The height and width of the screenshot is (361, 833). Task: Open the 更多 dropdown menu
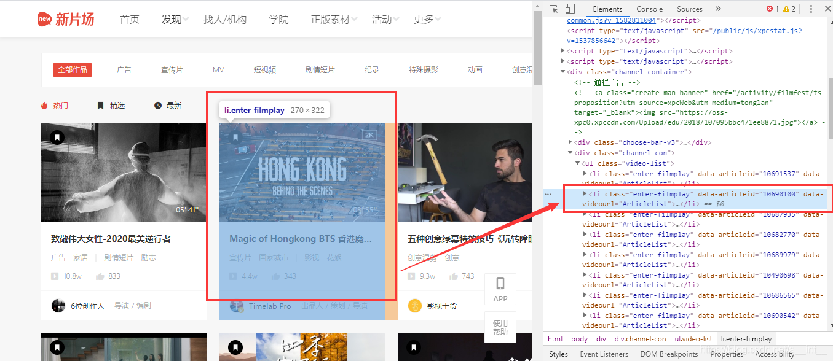428,20
